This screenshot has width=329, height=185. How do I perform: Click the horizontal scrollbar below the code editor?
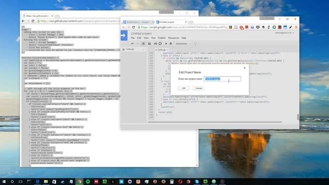click(x=215, y=122)
